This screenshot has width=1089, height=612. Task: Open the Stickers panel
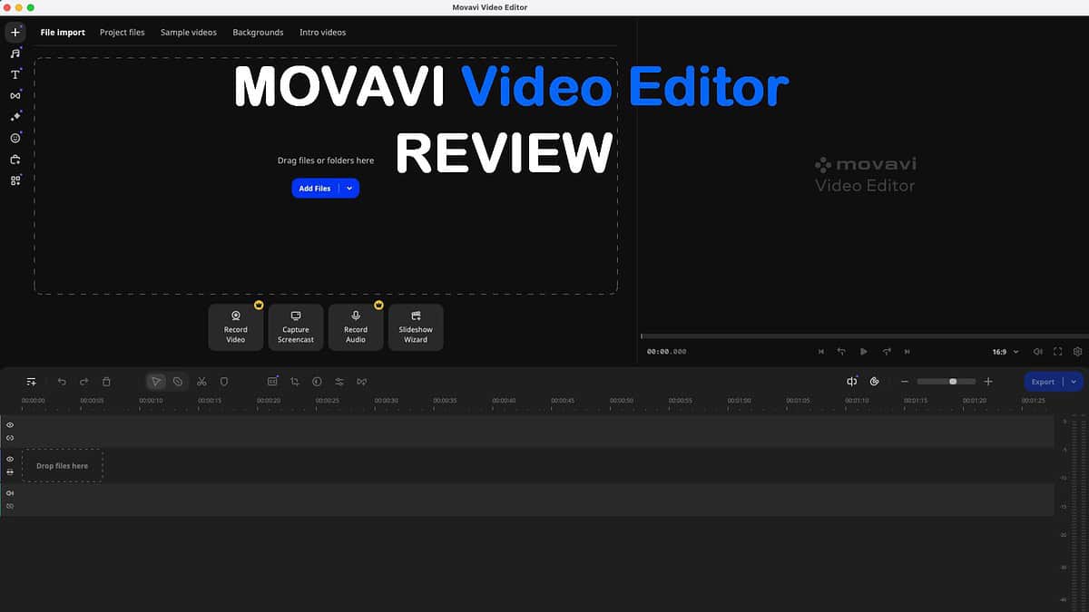[14, 138]
